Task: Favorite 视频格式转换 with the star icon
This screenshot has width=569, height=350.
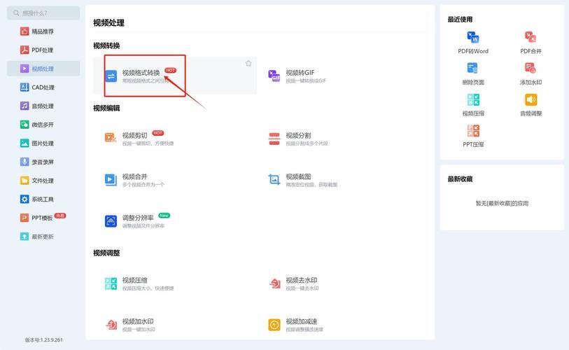Action: tap(248, 64)
